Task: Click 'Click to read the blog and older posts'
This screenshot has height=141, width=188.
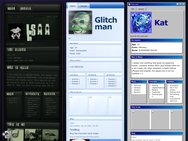Action: 84,137
